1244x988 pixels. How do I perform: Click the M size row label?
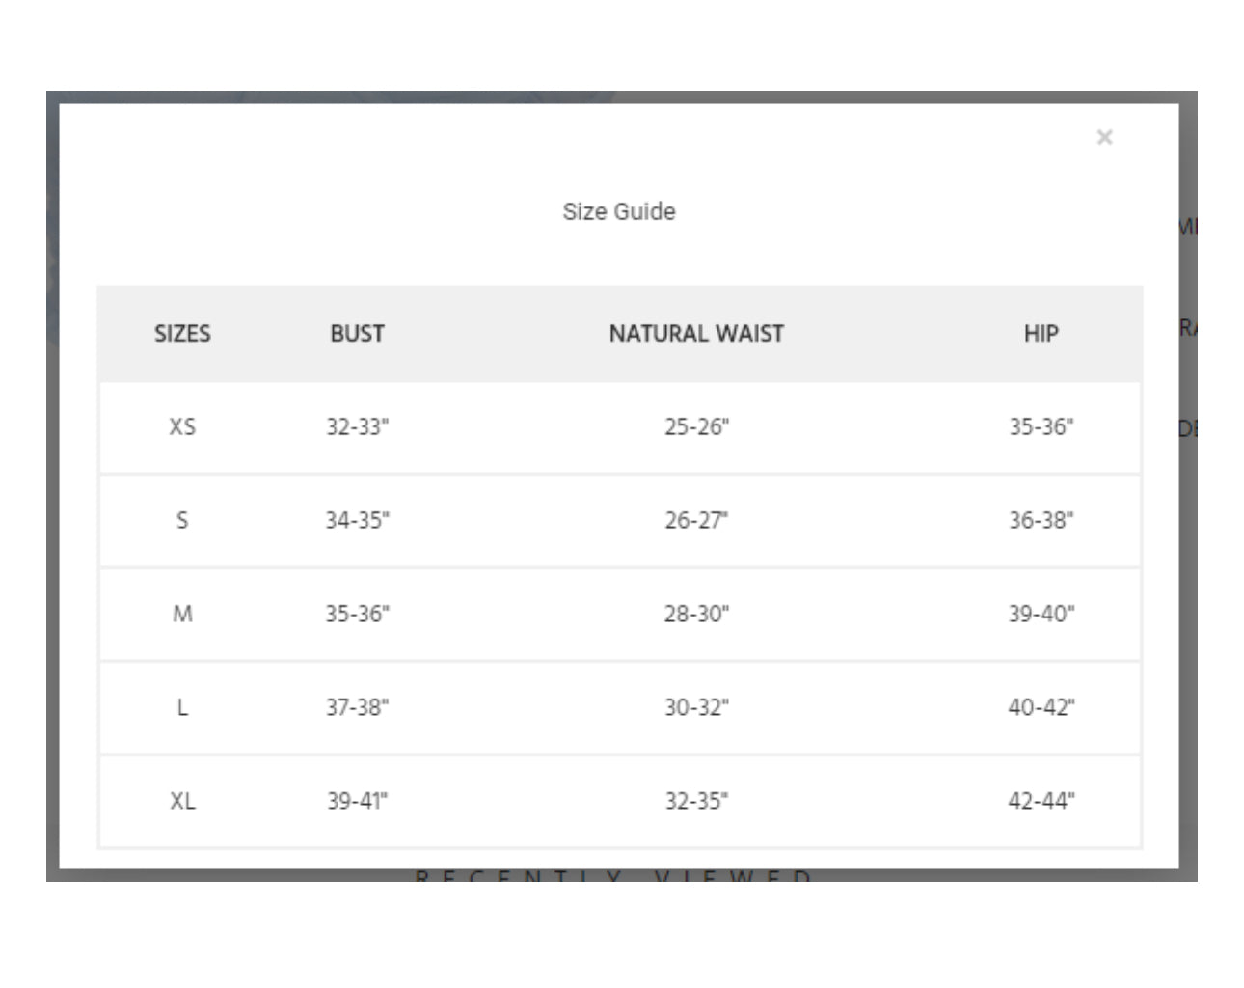[x=182, y=614]
